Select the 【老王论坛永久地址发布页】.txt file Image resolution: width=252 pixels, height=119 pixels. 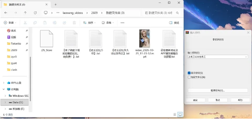pyautogui.click(x=120, y=42)
